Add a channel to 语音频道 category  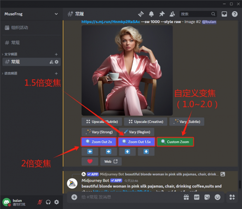click(x=56, y=73)
